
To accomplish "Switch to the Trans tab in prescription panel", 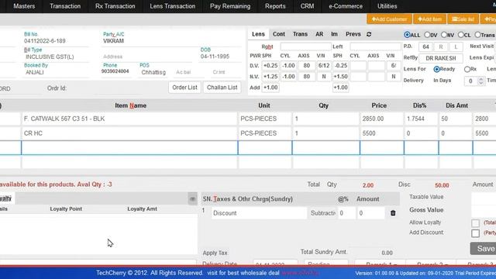I will (x=300, y=34).
